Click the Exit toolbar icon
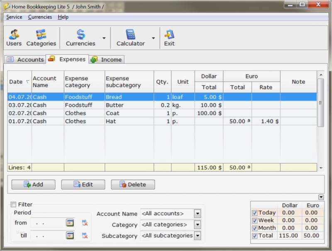This screenshot has height=251, width=332. (169, 37)
